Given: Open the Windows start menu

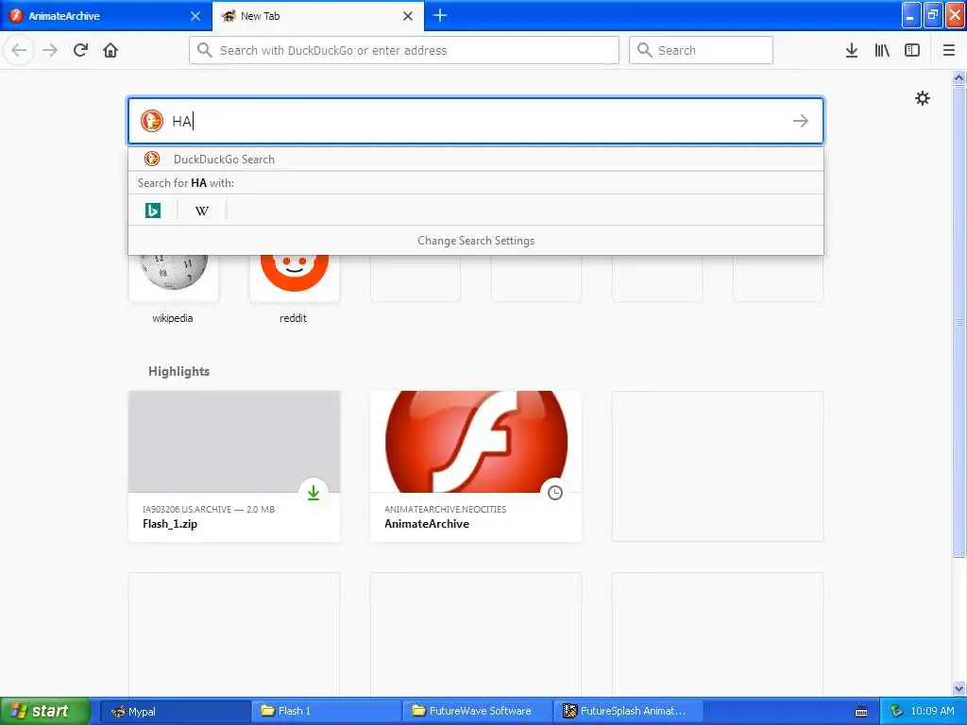Looking at the screenshot, I should pos(45,711).
